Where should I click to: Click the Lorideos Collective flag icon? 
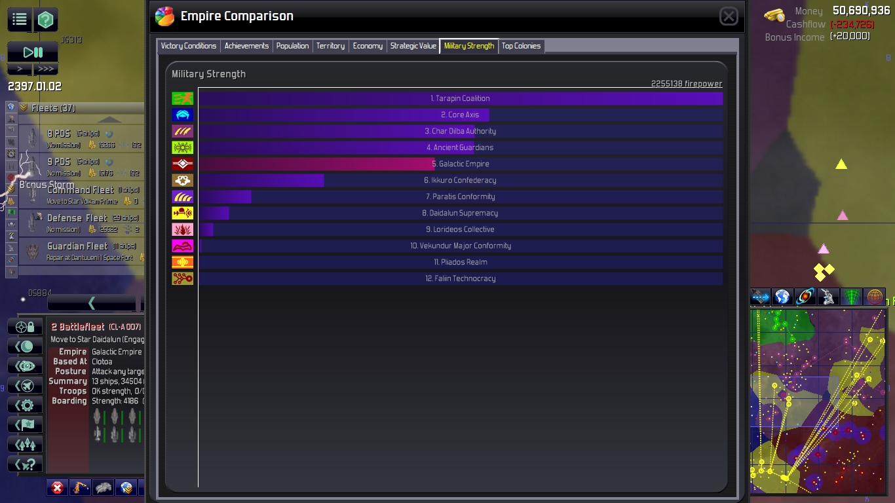(x=183, y=229)
